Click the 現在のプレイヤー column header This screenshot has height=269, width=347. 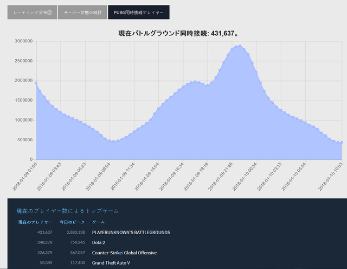coord(35,222)
